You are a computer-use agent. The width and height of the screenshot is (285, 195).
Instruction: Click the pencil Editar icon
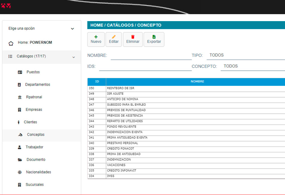click(114, 37)
